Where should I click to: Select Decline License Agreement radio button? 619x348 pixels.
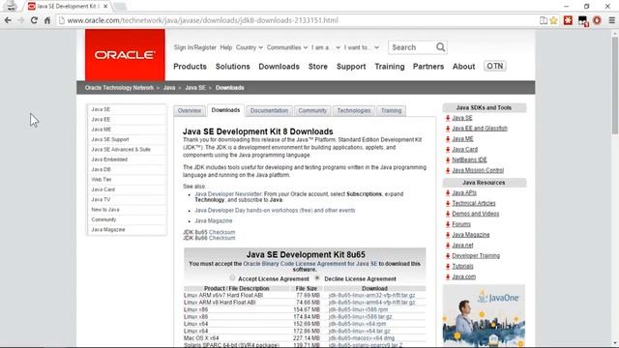[317, 278]
